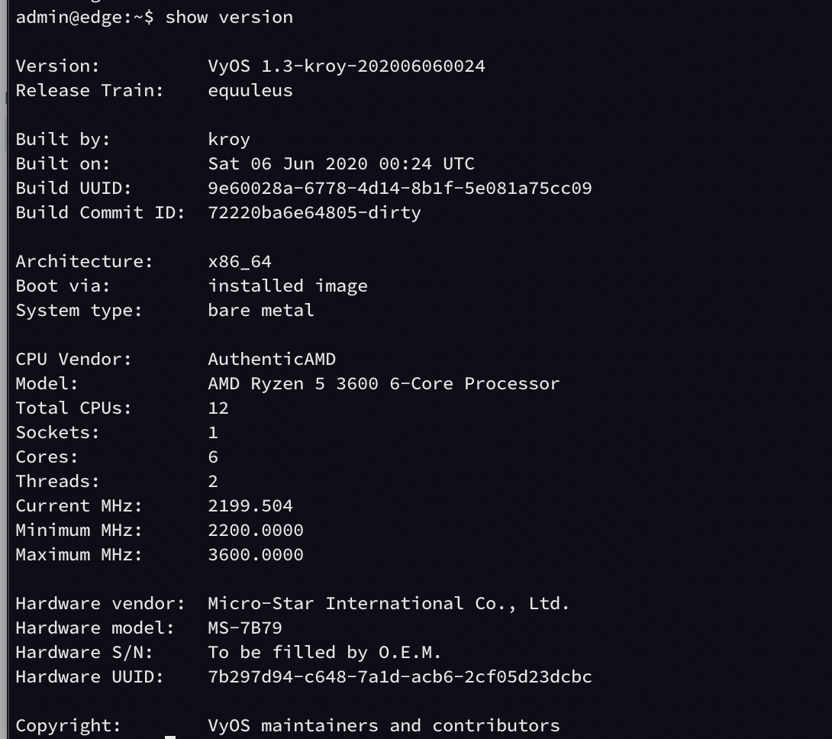
Task: Click the 'bare metal' system type
Action: click(x=260, y=310)
